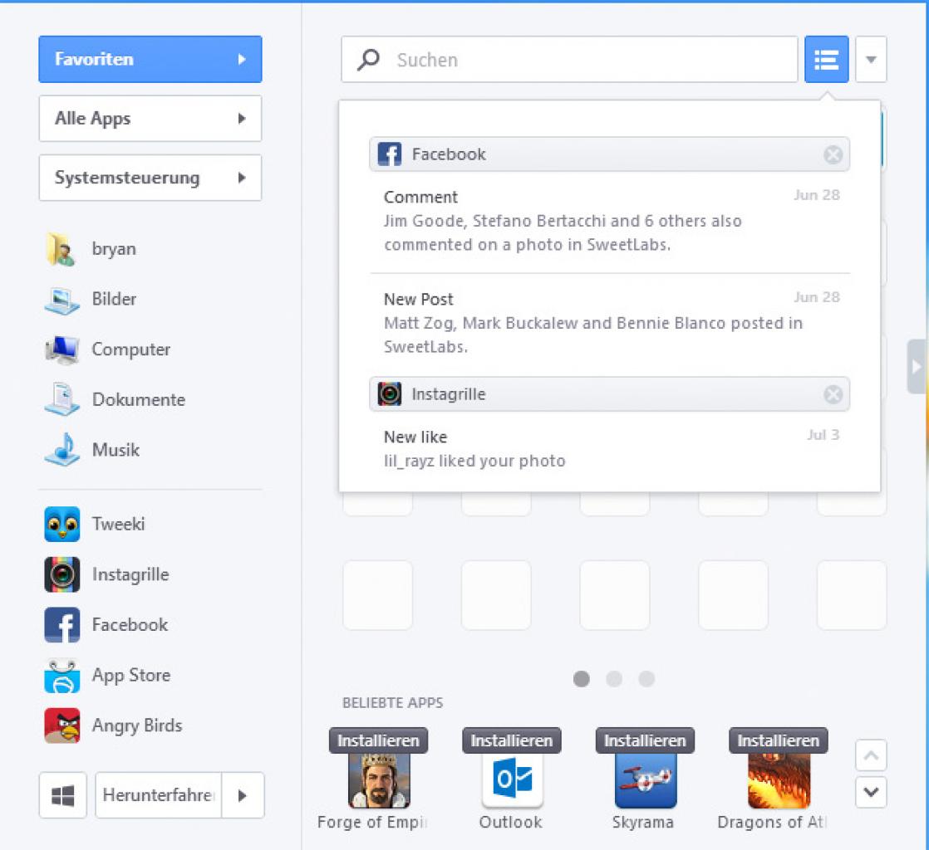Open the Facebook Comment notification

610,220
